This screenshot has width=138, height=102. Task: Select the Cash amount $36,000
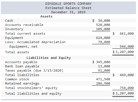pyautogui.click(x=101, y=21)
